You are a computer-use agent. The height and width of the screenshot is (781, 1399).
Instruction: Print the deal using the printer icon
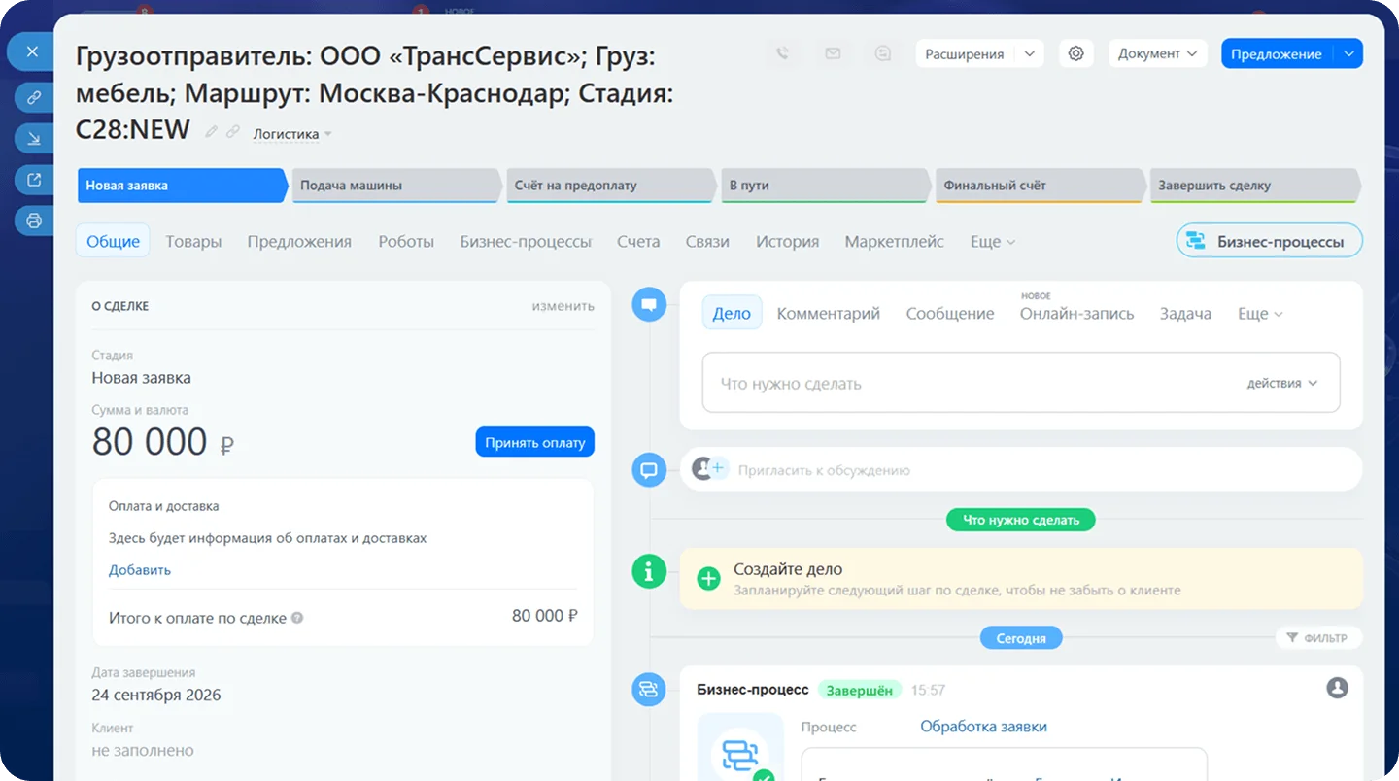click(33, 221)
